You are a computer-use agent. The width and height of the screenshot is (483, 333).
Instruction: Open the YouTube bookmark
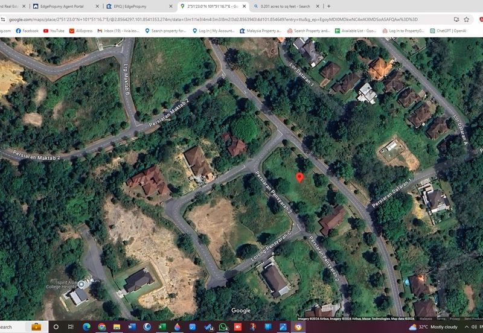coord(54,31)
